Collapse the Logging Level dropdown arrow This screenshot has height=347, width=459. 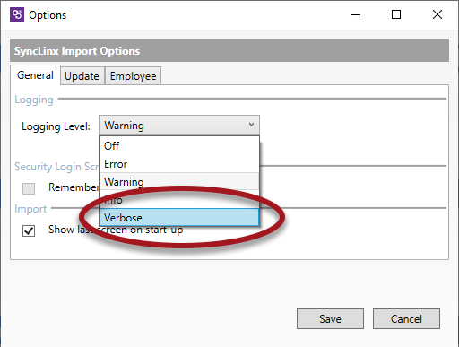251,125
